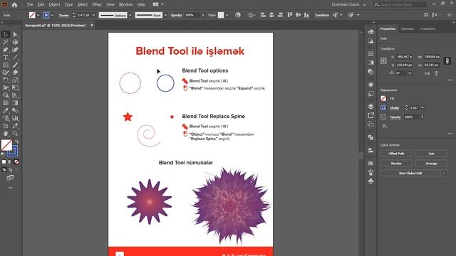Viewport: 456px width, 256px height.
Task: Select the Paintbrush tool
Action: (15, 65)
